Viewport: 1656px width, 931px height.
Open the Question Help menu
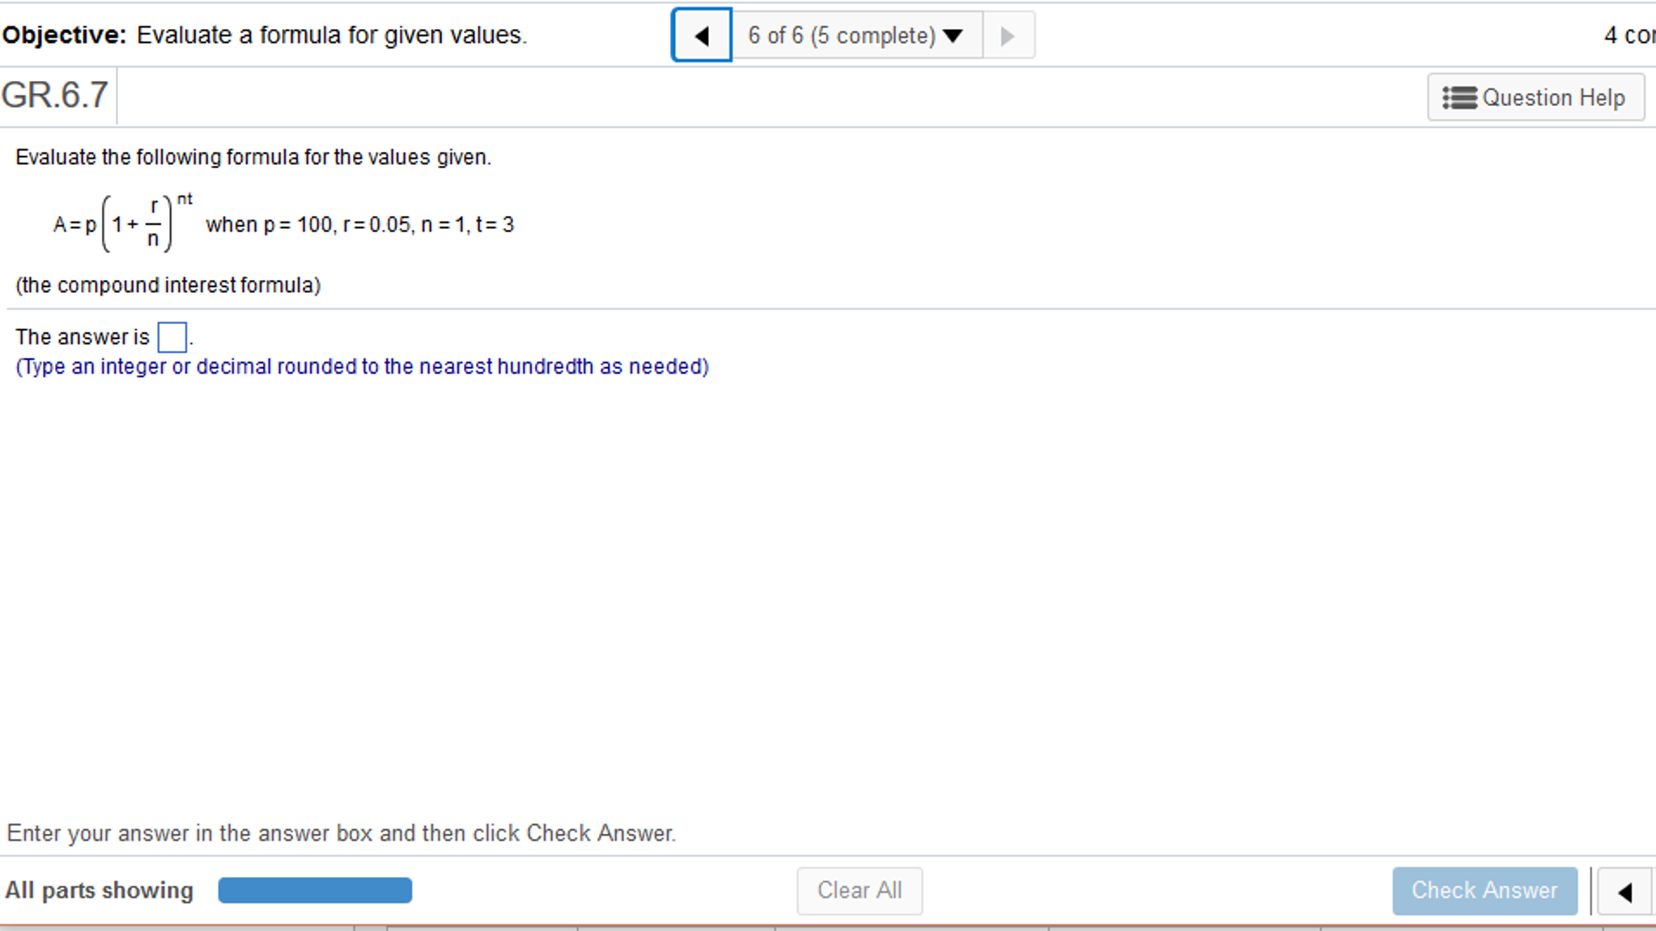(x=1536, y=97)
